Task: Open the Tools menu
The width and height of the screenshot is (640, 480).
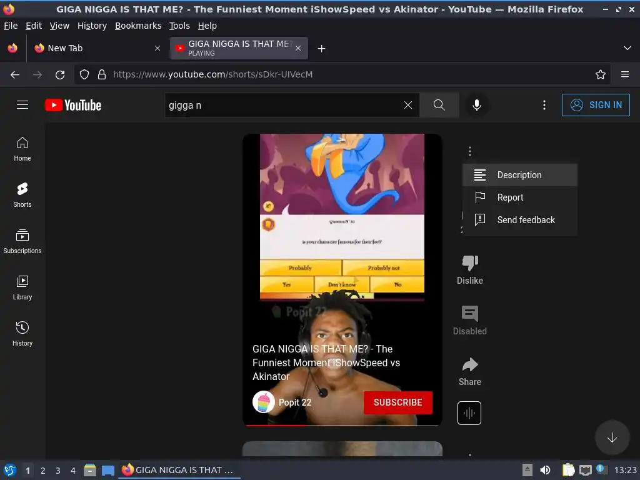Action: pos(179,26)
